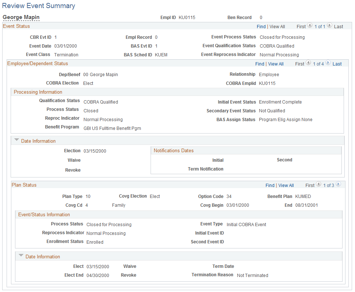The width and height of the screenshot is (355, 292).
Task: Click BAS Assign Status Program Elig Assign None
Action: click(x=285, y=119)
